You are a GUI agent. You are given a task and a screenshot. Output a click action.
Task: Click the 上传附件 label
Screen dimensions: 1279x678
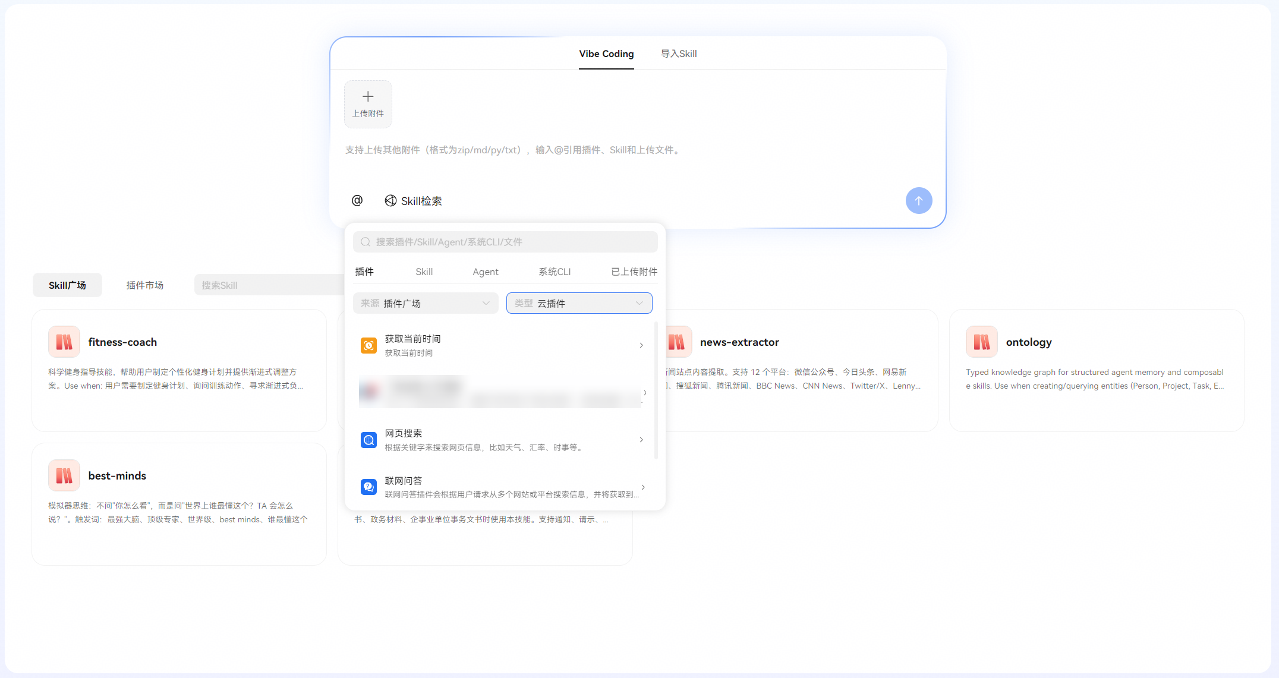[368, 113]
